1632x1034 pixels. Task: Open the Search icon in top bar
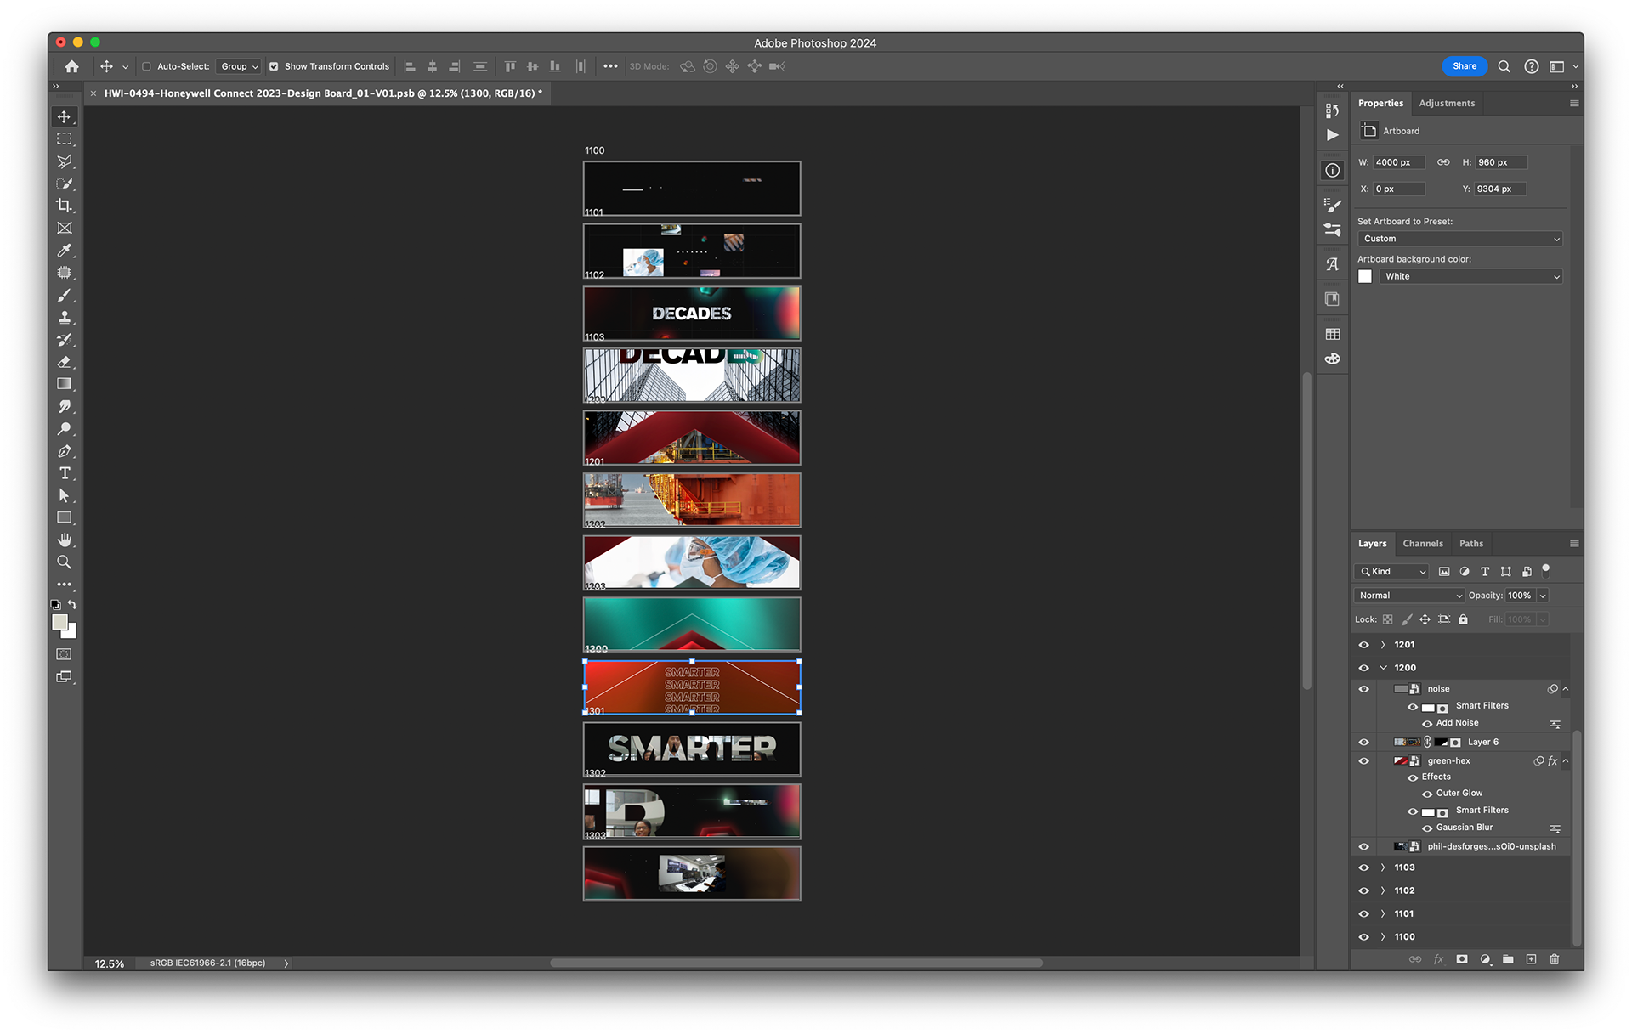pos(1504,66)
